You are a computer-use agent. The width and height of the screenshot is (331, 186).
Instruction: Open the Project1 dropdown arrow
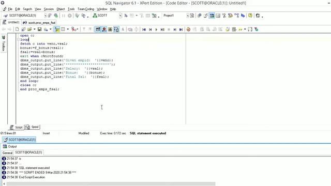(187, 16)
